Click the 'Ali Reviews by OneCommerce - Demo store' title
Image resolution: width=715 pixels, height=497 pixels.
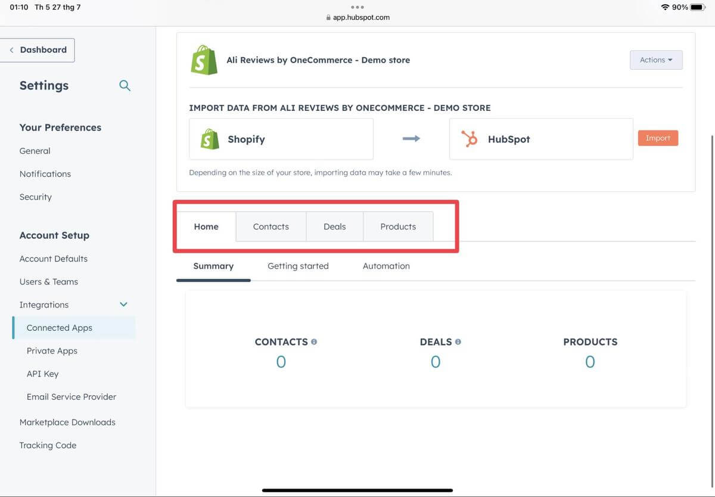[x=318, y=60]
